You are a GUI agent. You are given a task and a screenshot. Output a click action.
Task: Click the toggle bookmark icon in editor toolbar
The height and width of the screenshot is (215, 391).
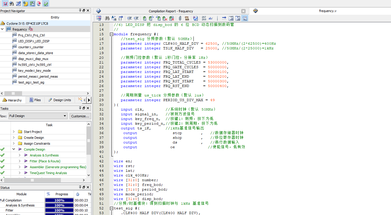[144, 18]
